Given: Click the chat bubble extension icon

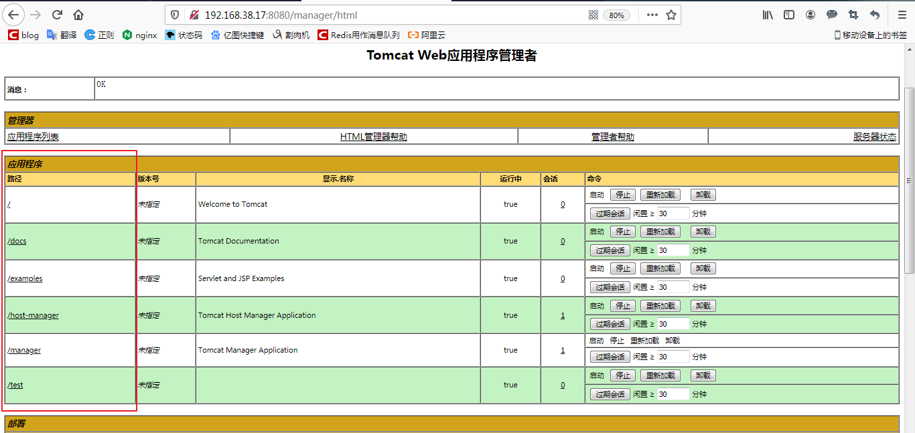Looking at the screenshot, I should (832, 15).
